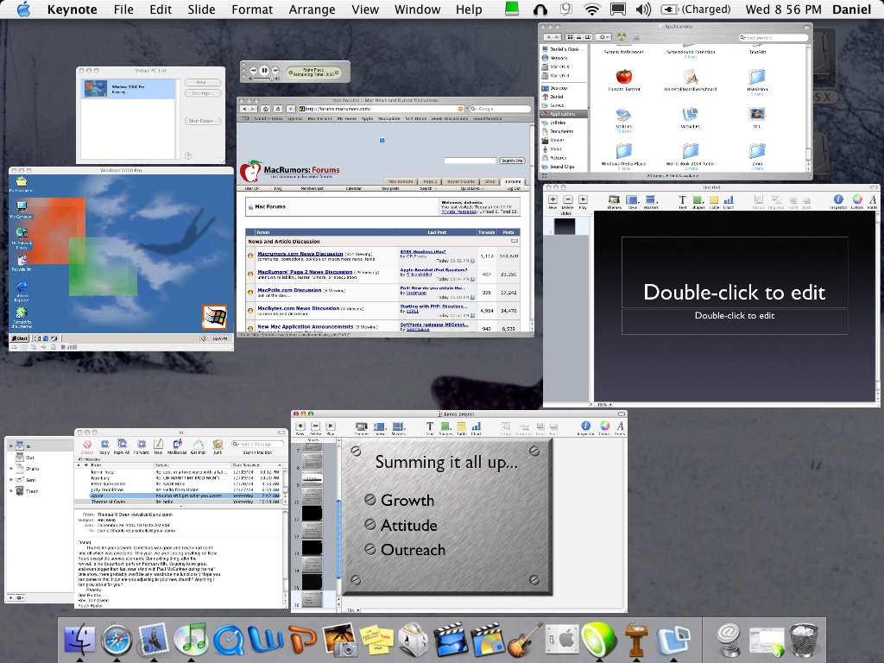Expand the Drafts mailbox disclosure triangle
Screen dimensions: 884x663
(11, 469)
